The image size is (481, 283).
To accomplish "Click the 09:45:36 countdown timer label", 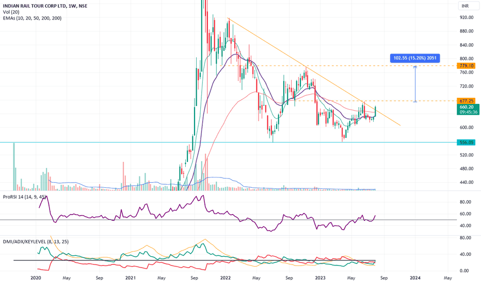I will point(469,112).
